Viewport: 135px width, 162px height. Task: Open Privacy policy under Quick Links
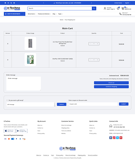tap(93, 133)
